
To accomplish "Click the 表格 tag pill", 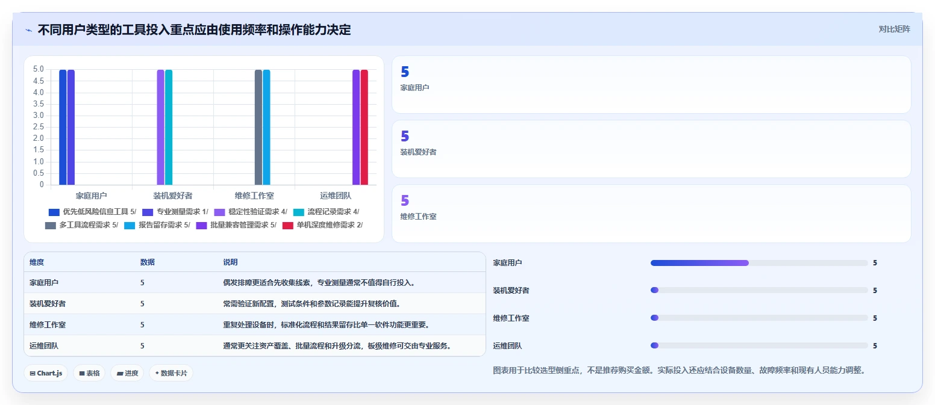I will pos(89,373).
